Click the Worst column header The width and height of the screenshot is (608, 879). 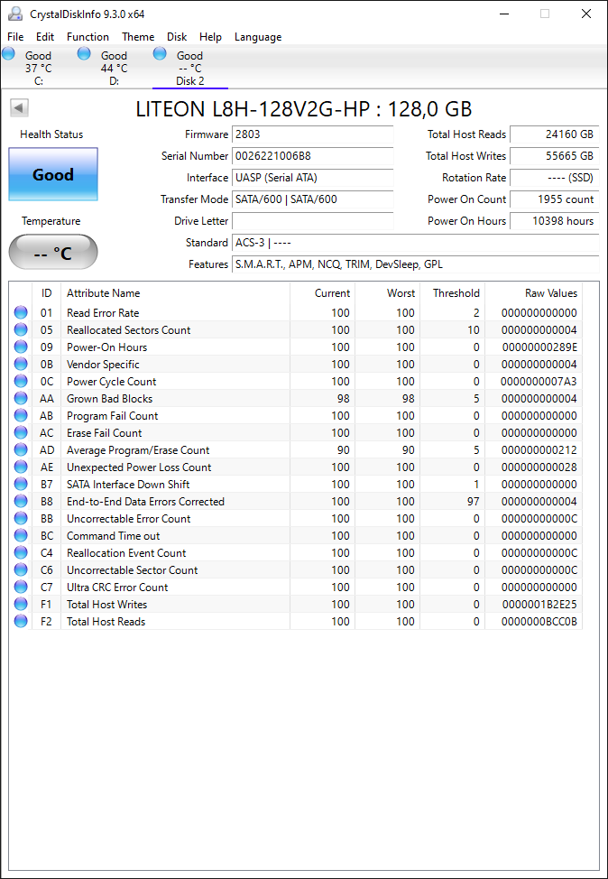tap(387, 293)
